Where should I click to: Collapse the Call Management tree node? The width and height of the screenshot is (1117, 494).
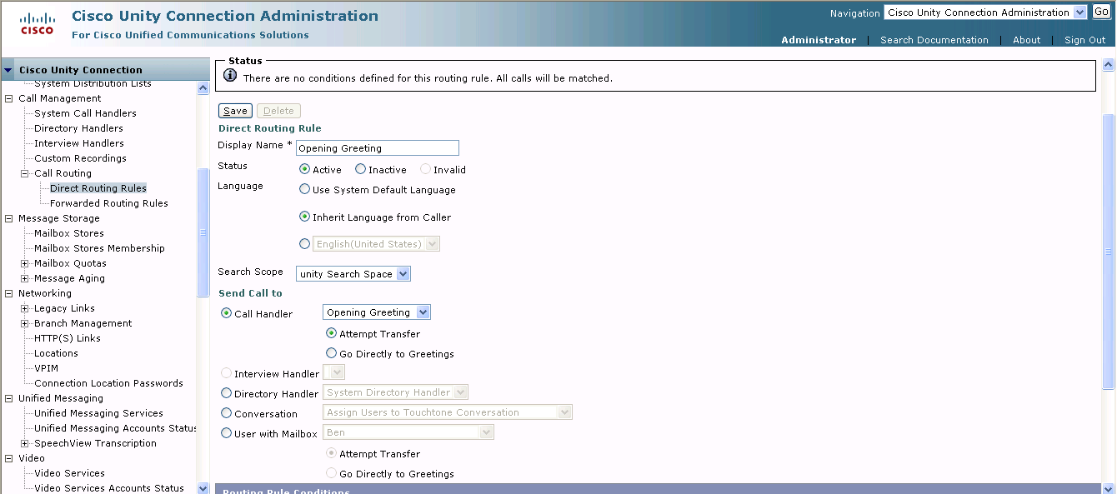pos(9,98)
